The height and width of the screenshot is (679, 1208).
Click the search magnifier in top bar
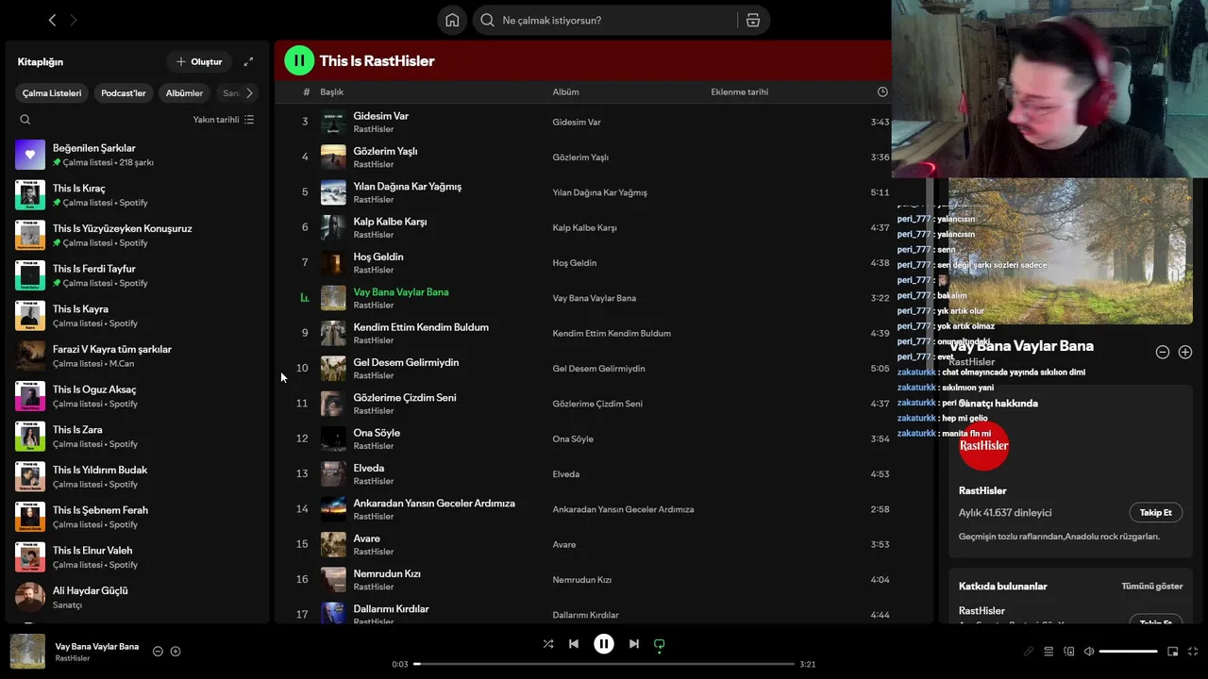487,20
